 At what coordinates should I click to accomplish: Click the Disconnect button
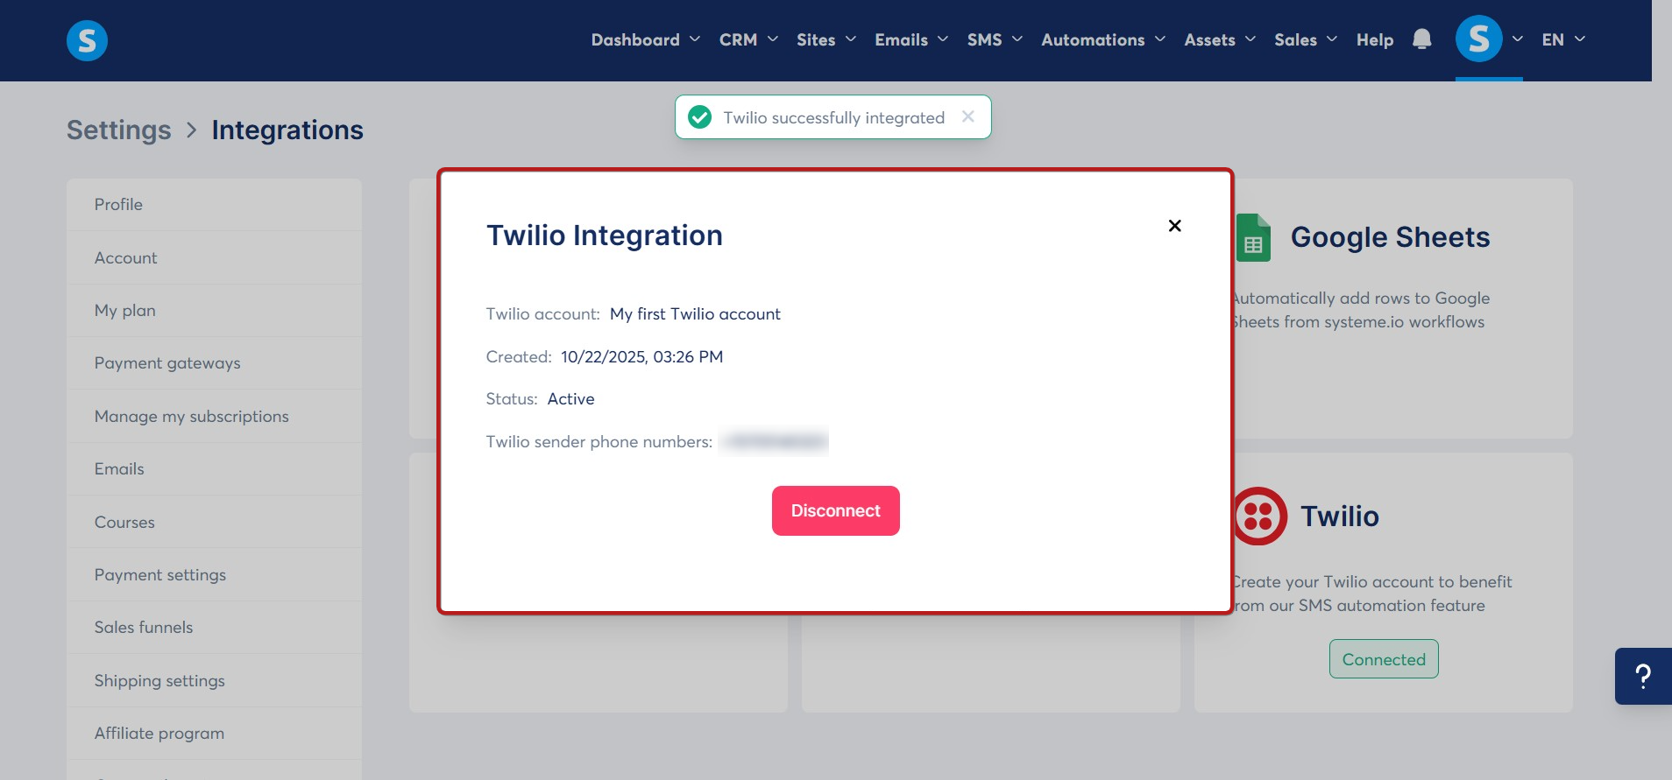tap(835, 510)
